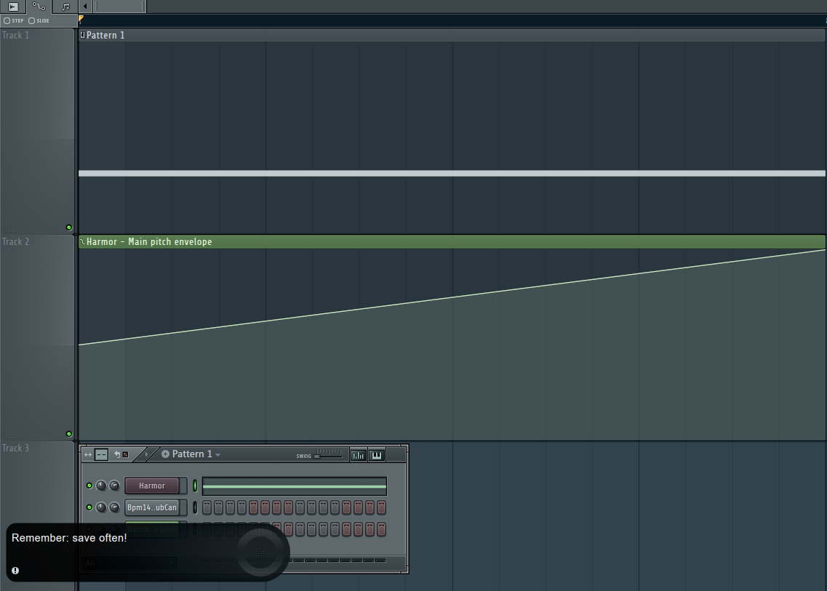Click the 'Remember: save often!' notification text
Screen dimensions: 827x591
pyautogui.click(x=69, y=538)
